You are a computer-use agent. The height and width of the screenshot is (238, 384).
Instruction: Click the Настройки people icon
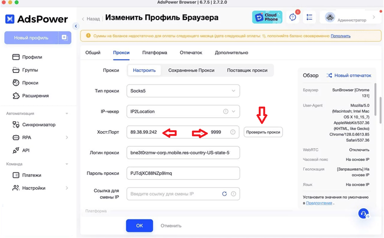(16, 188)
